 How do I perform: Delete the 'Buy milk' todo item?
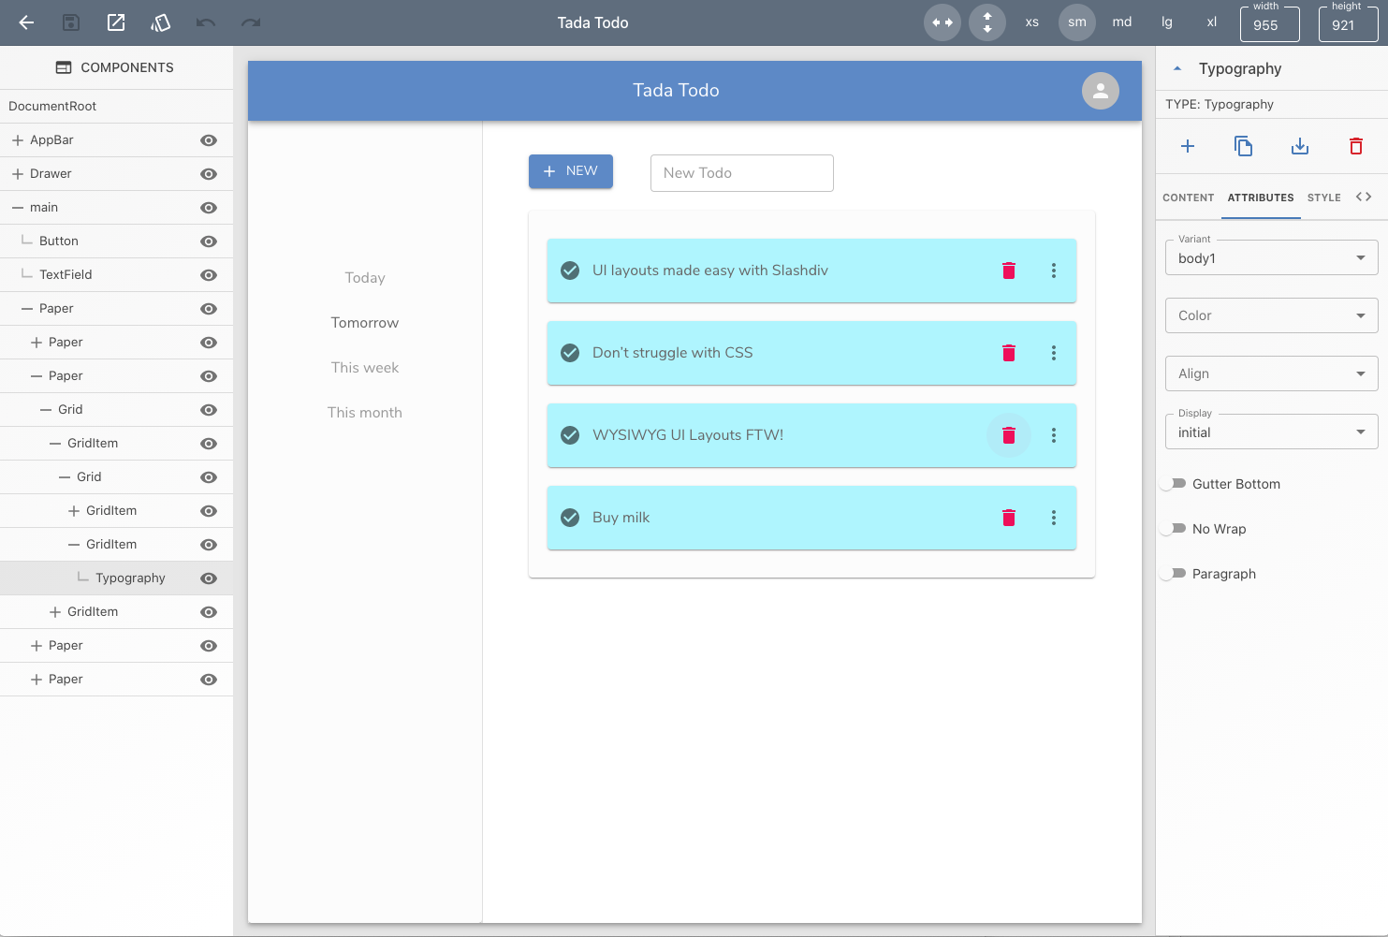[x=1009, y=518]
